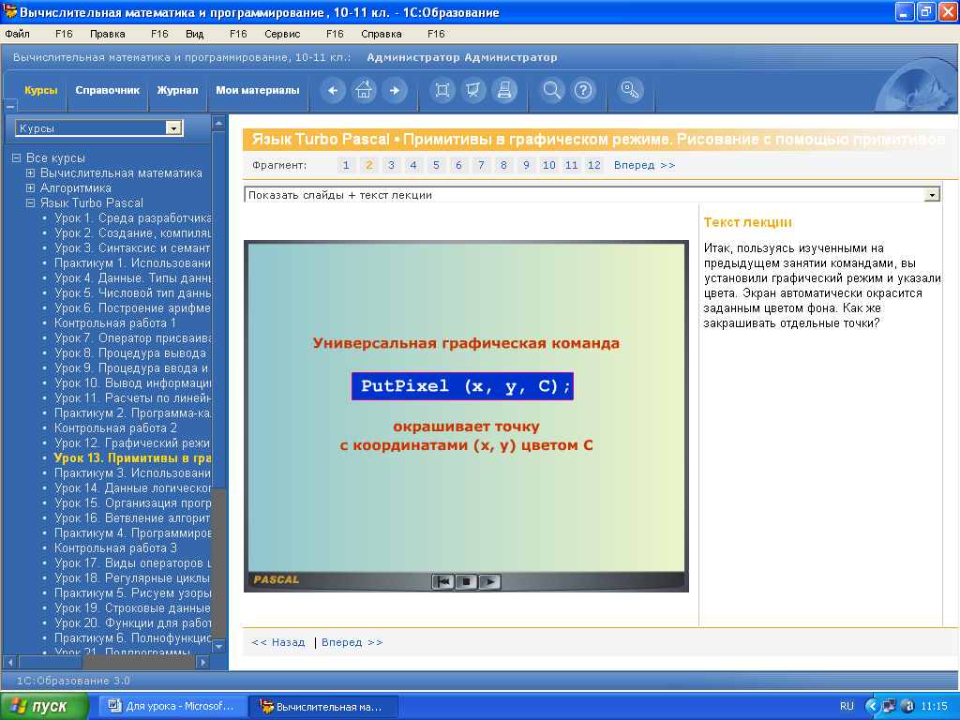Go to fragment 2
Screen dimensions: 960x720
click(368, 165)
